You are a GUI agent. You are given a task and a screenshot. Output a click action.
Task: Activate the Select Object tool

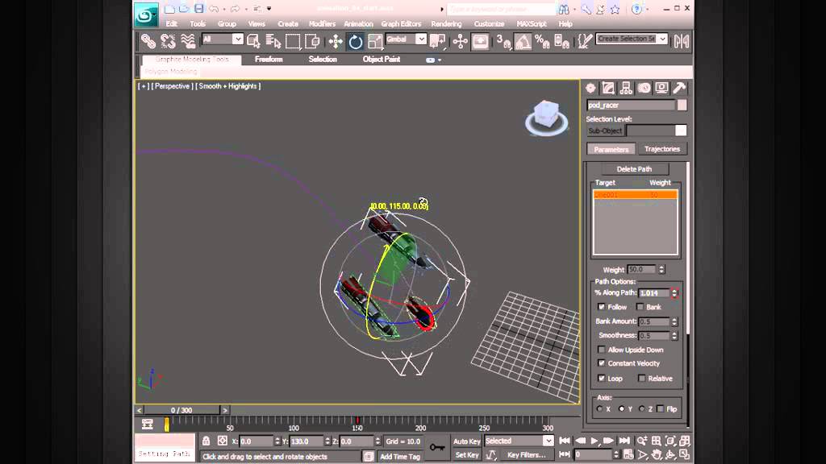point(253,41)
